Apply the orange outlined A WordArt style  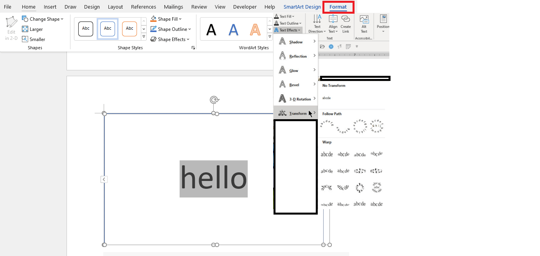click(255, 30)
